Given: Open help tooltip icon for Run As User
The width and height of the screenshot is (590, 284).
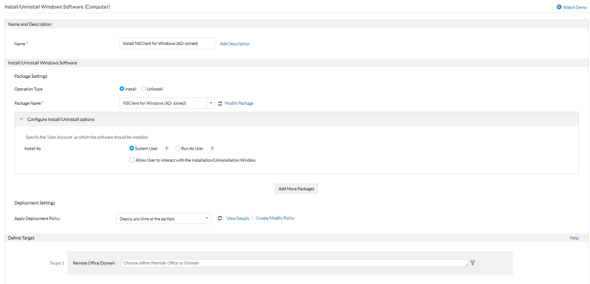Looking at the screenshot, I should (x=212, y=149).
